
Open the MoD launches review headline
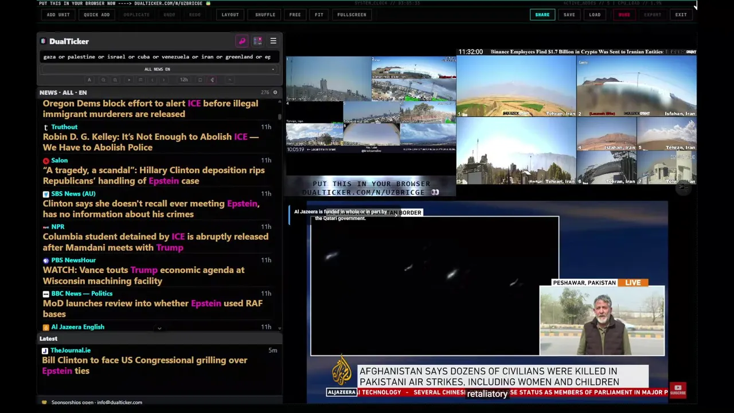point(153,309)
